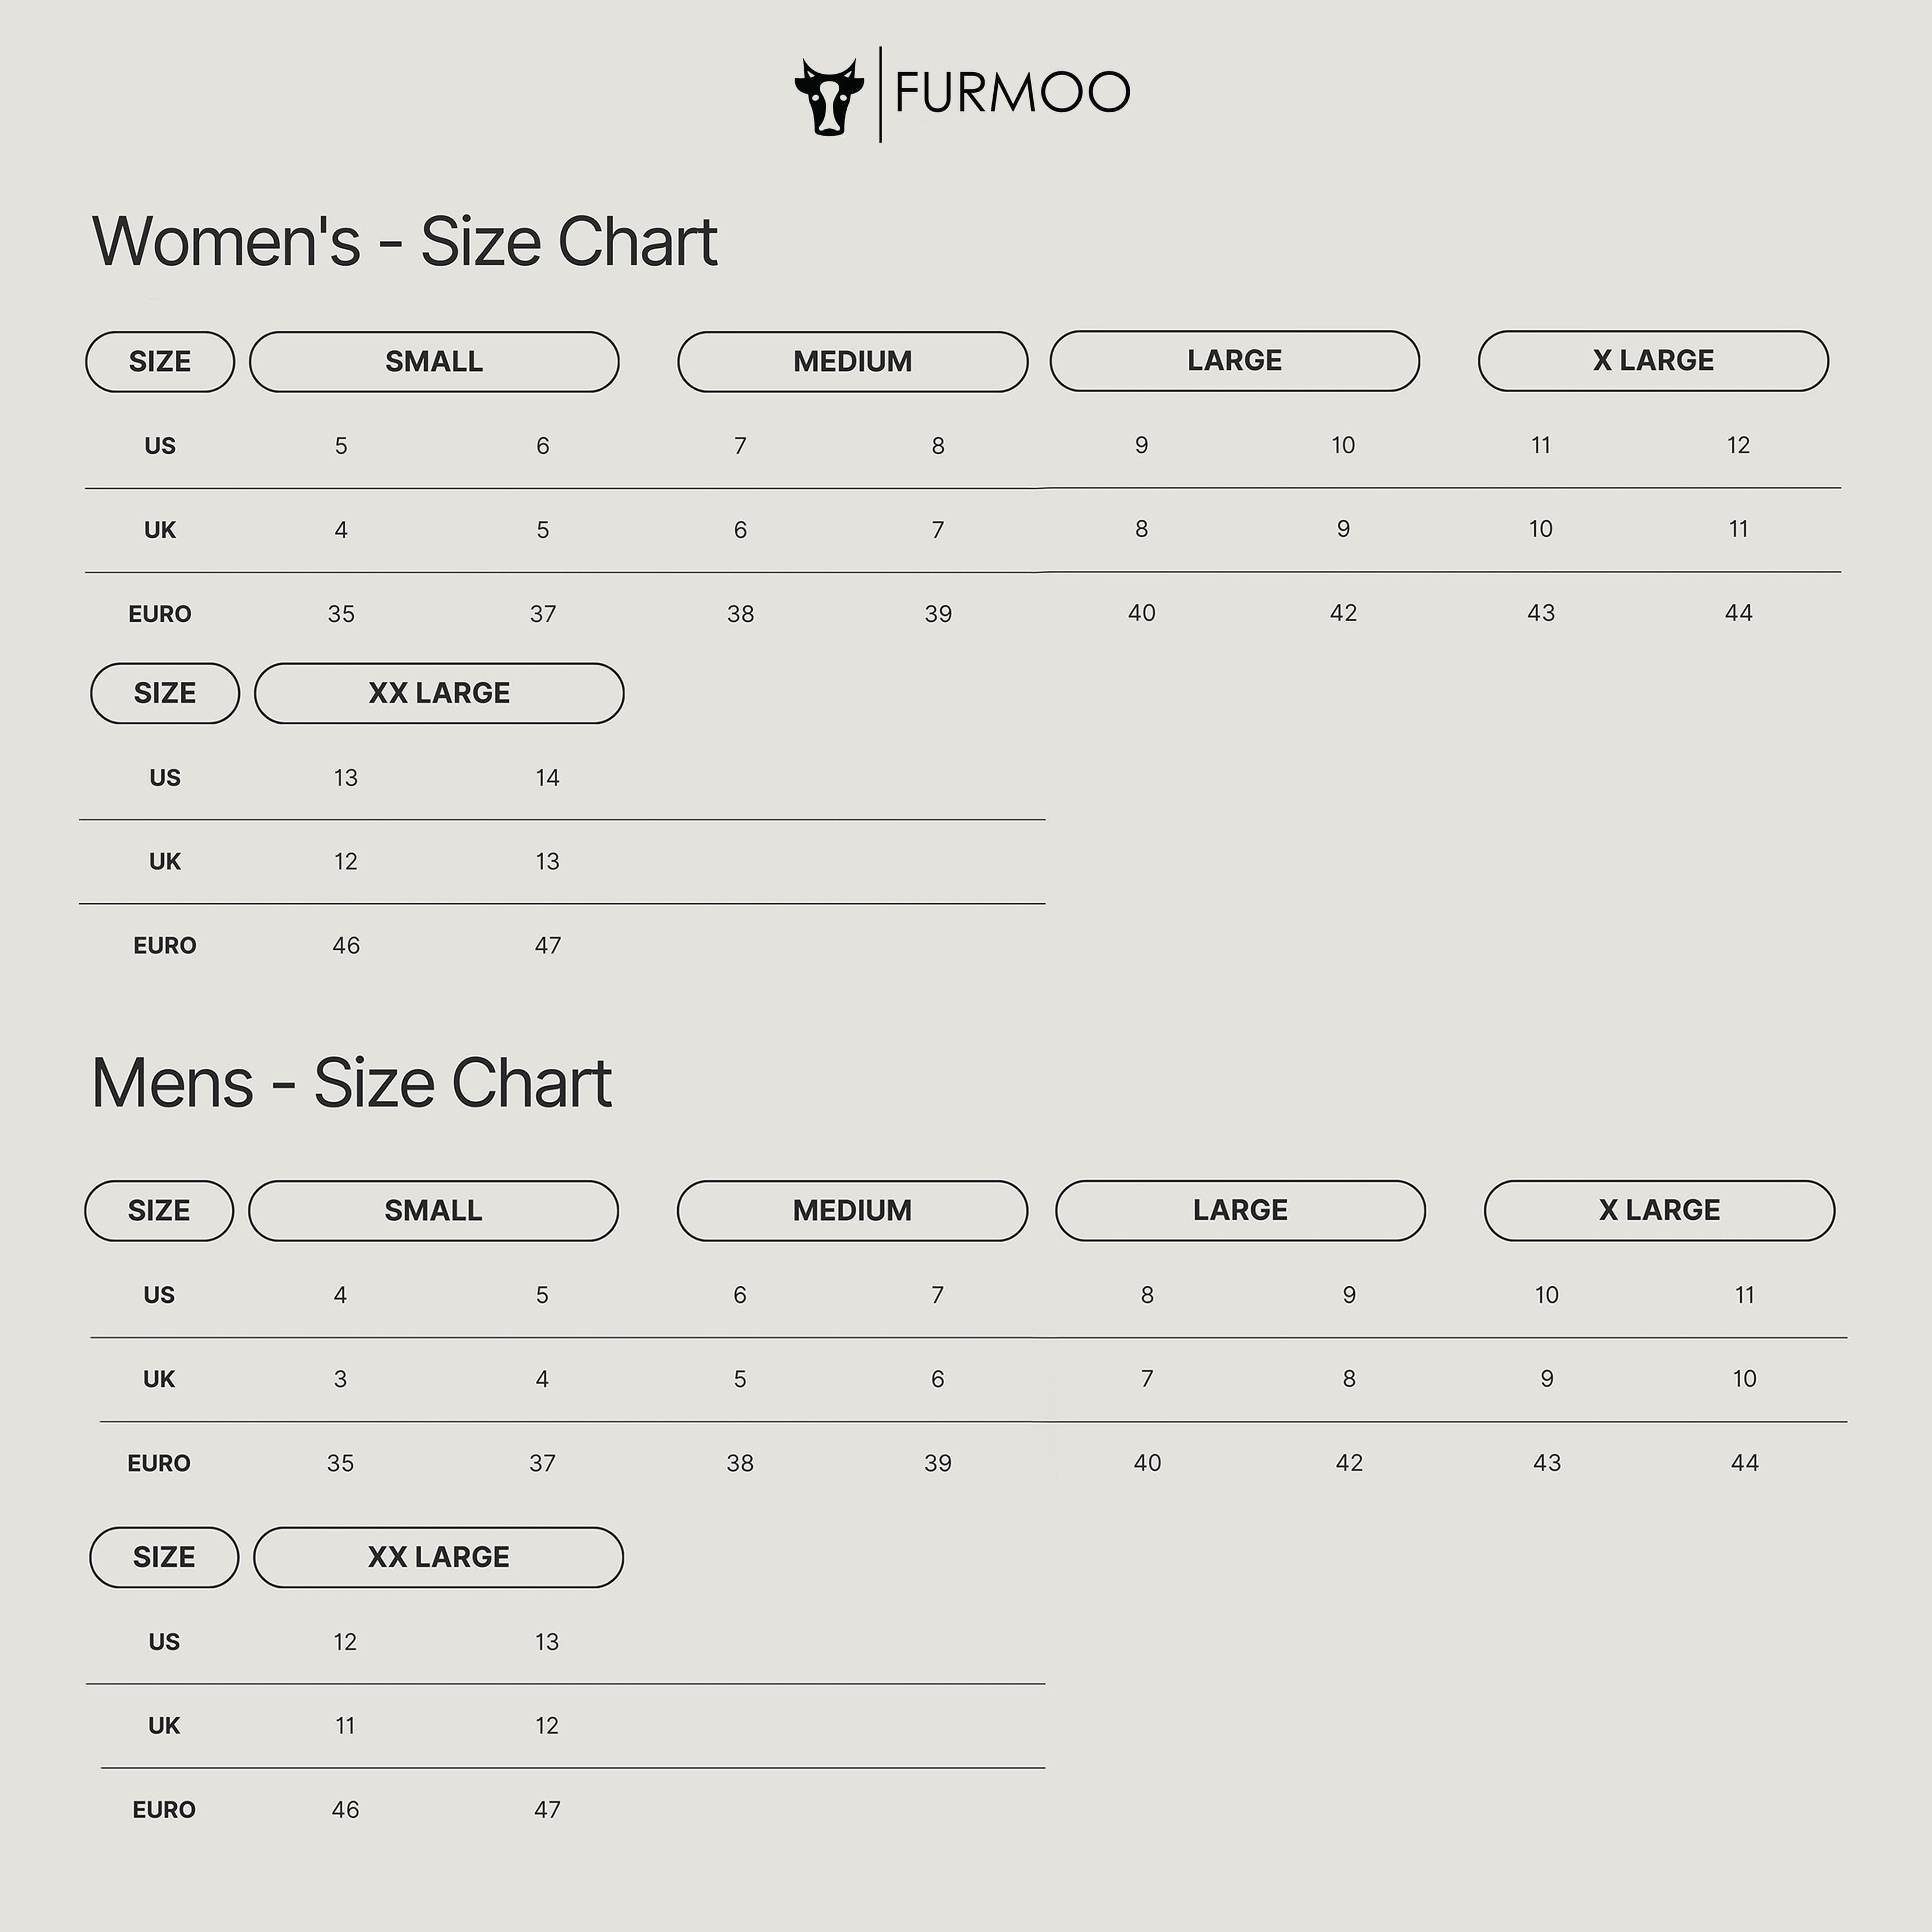Select the SMALL pill in the men's chart

point(433,1211)
